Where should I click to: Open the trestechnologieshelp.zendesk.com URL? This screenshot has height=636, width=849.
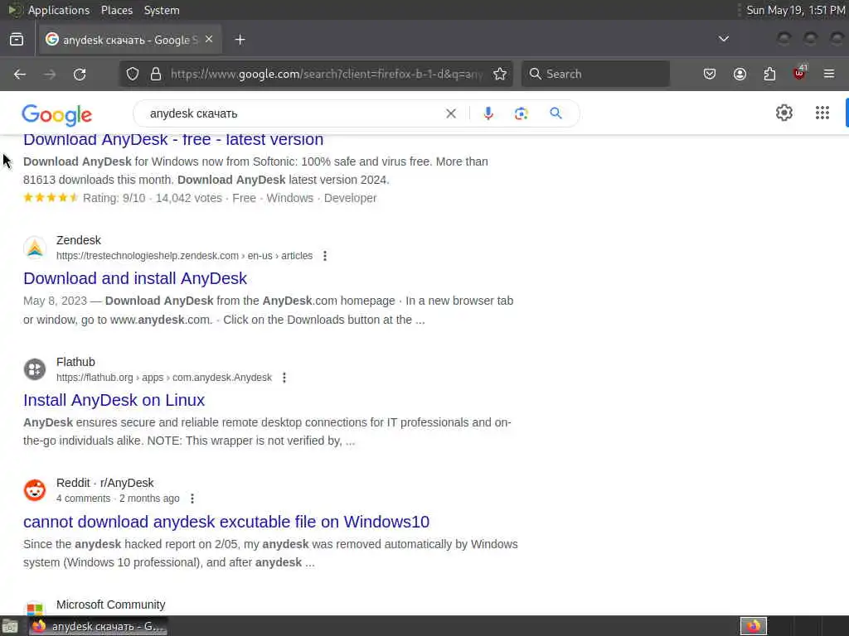[184, 256]
